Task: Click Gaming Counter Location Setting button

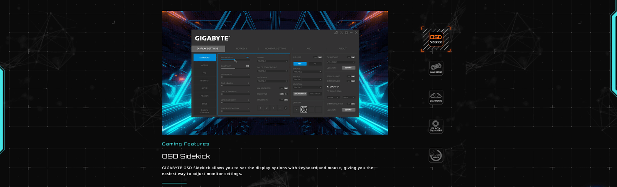Action: click(x=348, y=110)
